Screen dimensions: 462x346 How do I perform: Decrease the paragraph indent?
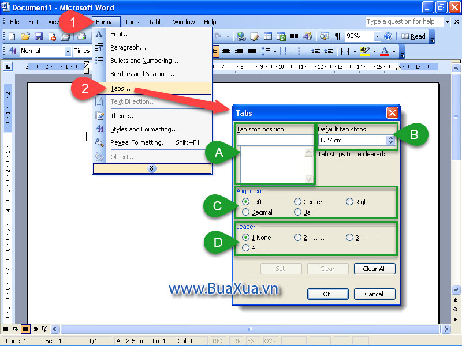[x=315, y=51]
